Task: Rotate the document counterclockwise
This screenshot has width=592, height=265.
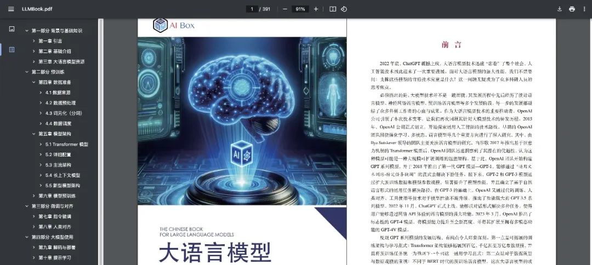Action: coord(344,9)
